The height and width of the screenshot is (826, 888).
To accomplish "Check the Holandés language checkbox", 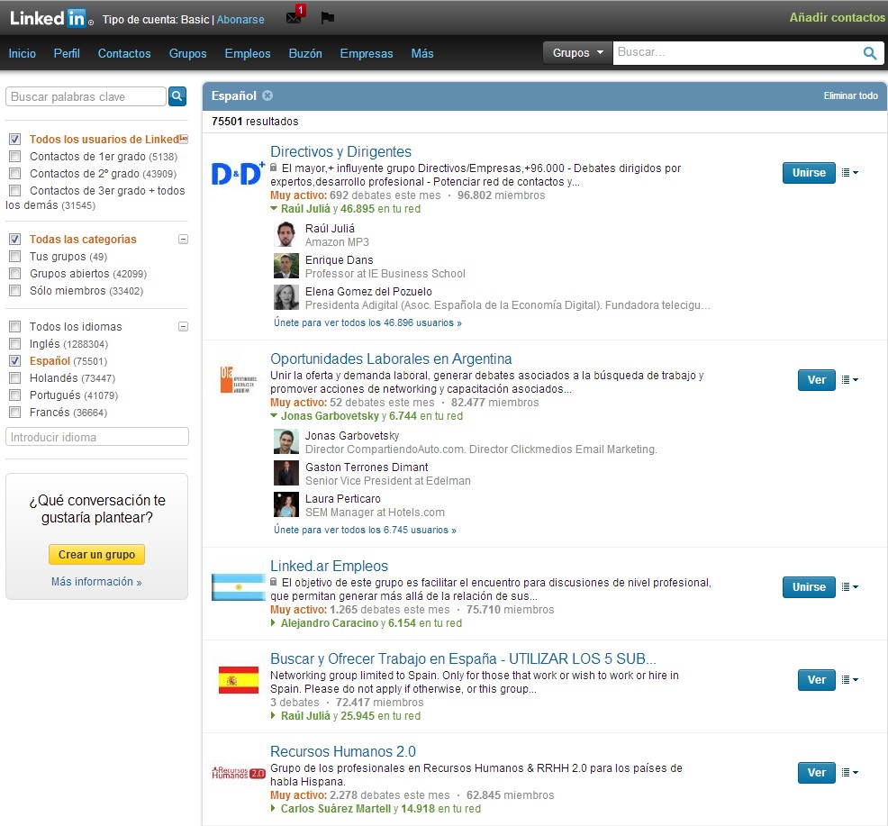I will tap(15, 378).
